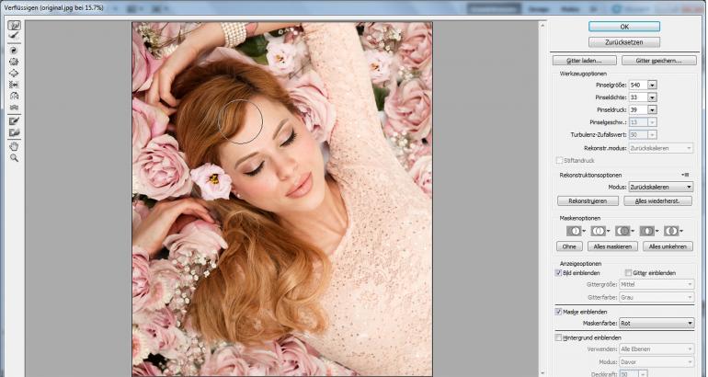The height and width of the screenshot is (377, 708).
Task: Click the Anzeigeoptionen section label
Action: click(x=580, y=263)
